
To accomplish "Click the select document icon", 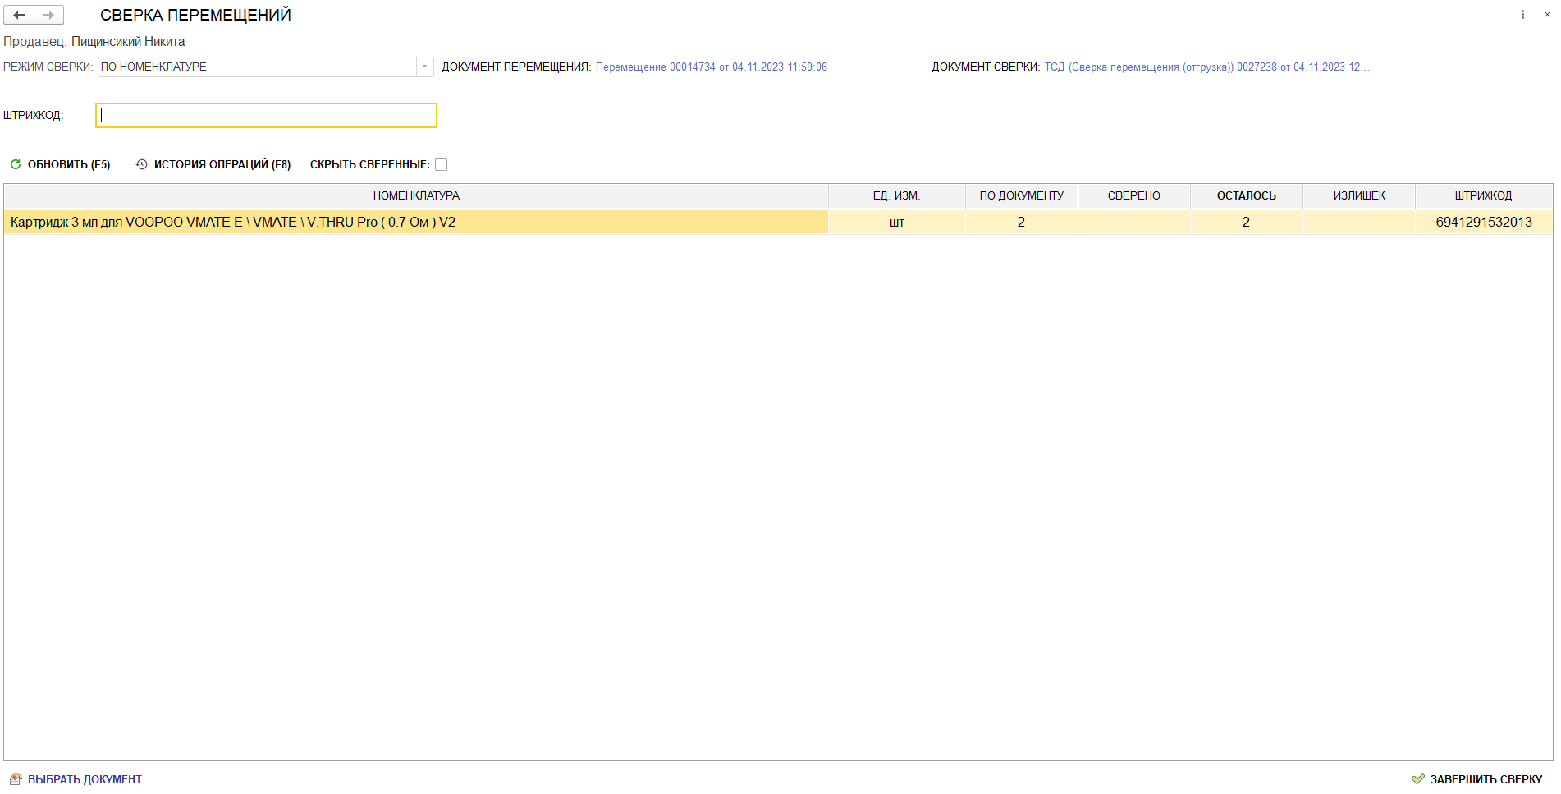I will point(15,779).
